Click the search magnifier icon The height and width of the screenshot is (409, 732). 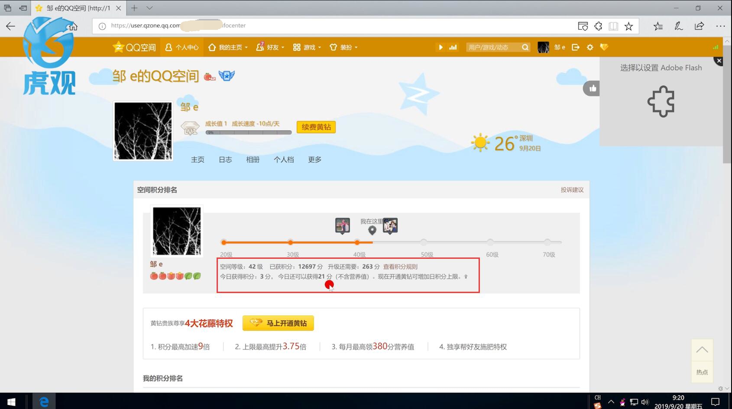(525, 47)
